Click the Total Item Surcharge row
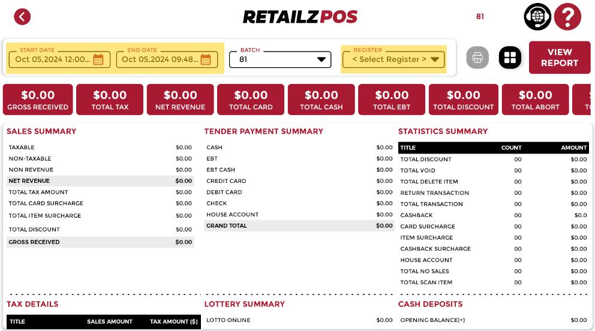This screenshot has height=331, width=595. tap(100, 215)
